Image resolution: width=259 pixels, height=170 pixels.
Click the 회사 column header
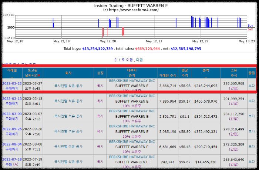68,73
